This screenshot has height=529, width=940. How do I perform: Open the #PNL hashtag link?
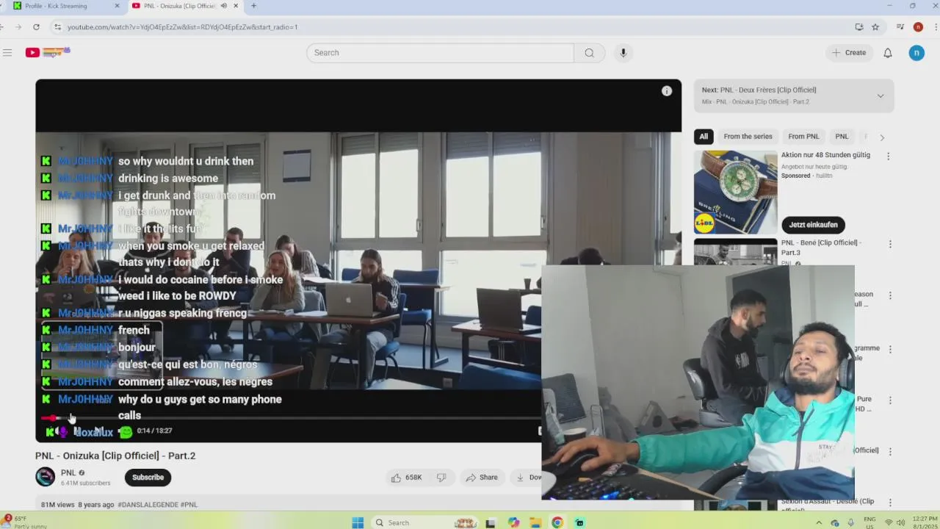189,505
